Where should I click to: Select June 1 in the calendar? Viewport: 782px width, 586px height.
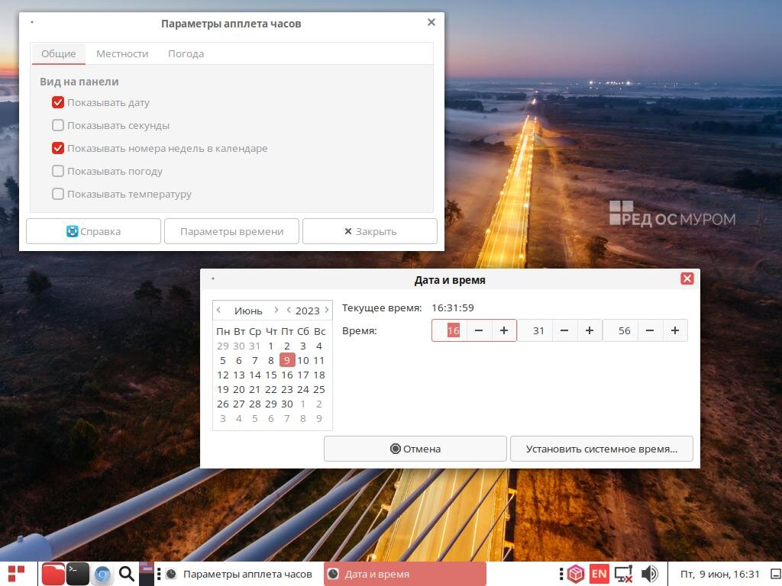pos(271,346)
